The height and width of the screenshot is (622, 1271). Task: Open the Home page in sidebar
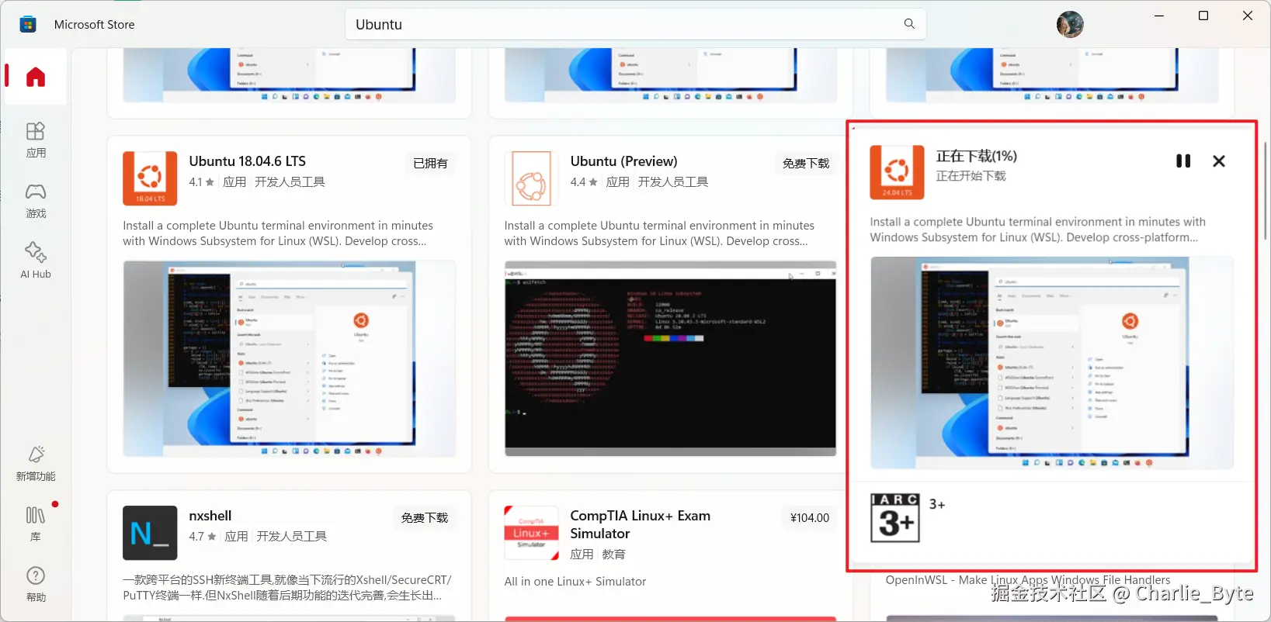click(x=36, y=77)
